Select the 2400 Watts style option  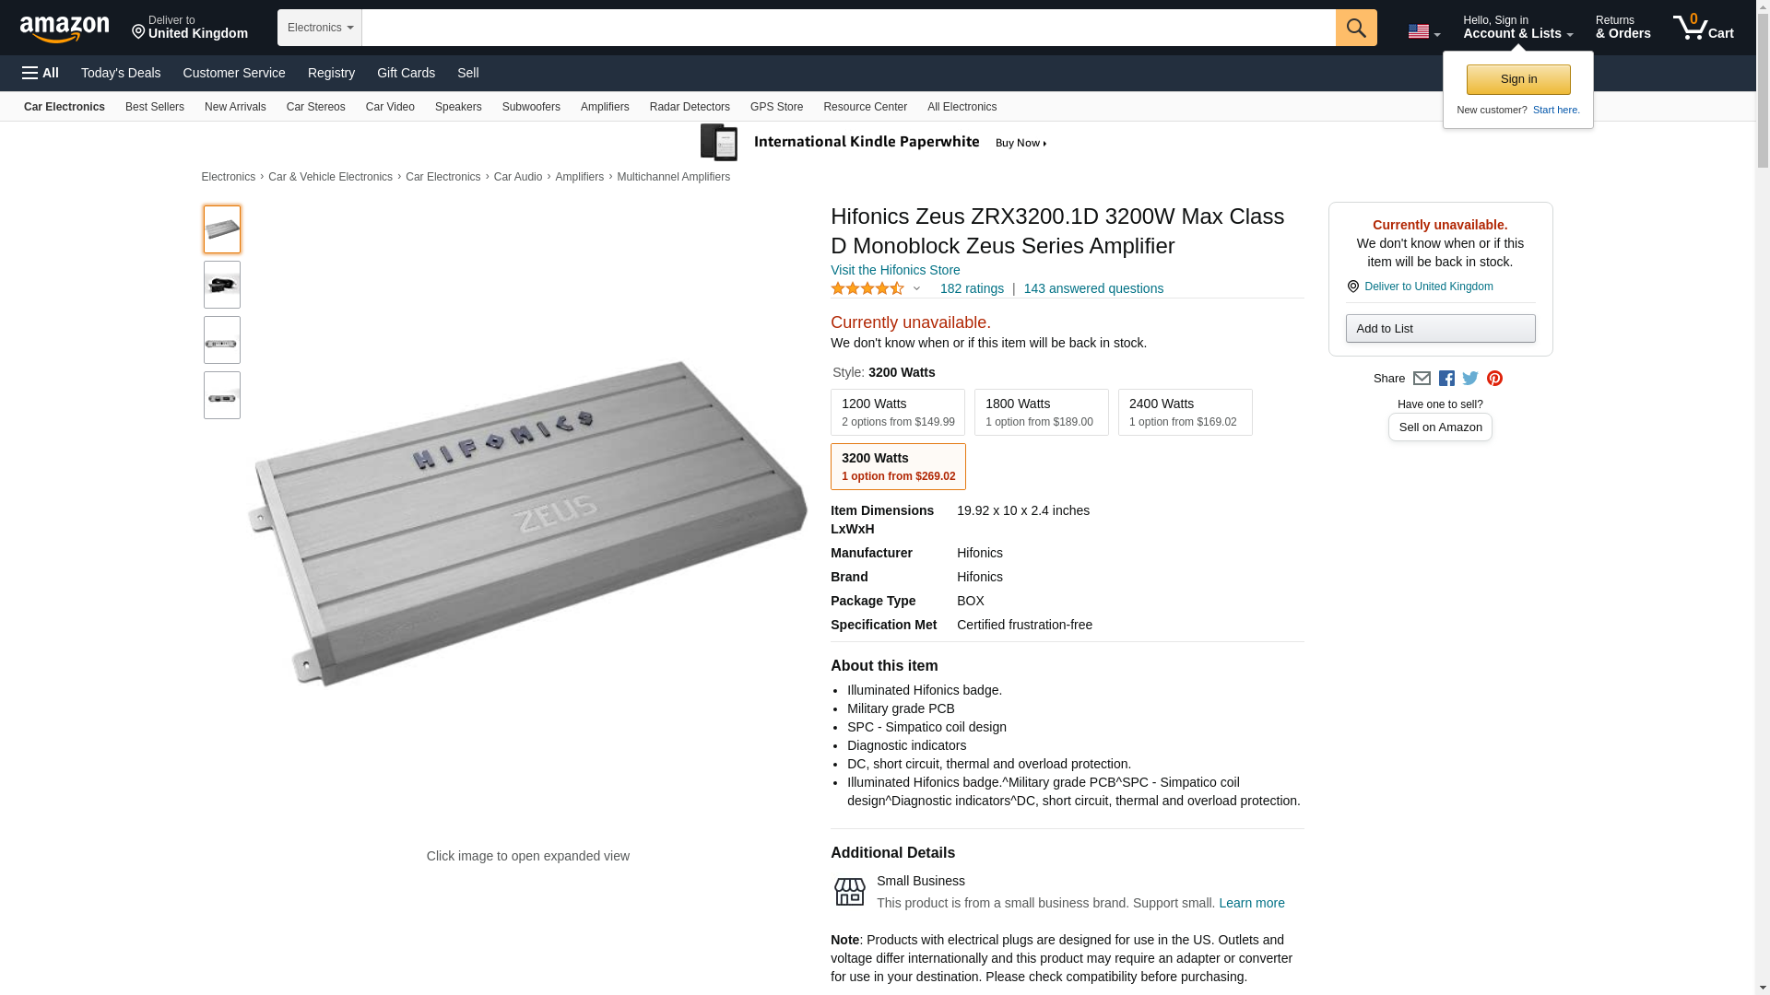tap(1185, 413)
